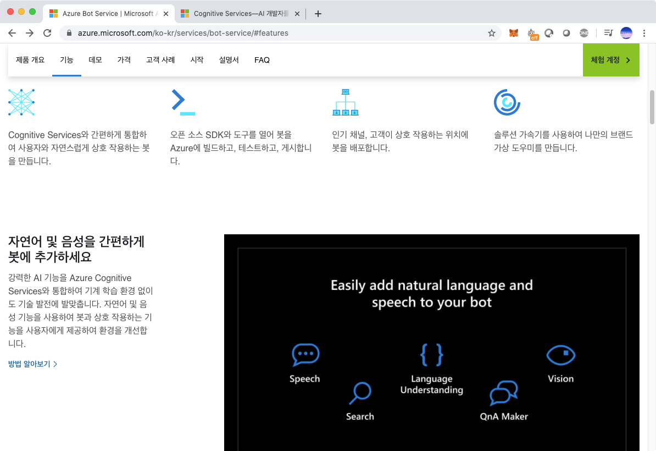Image resolution: width=656 pixels, height=451 pixels.
Task: Switch to the Cognitive Services tab
Action: tap(241, 14)
